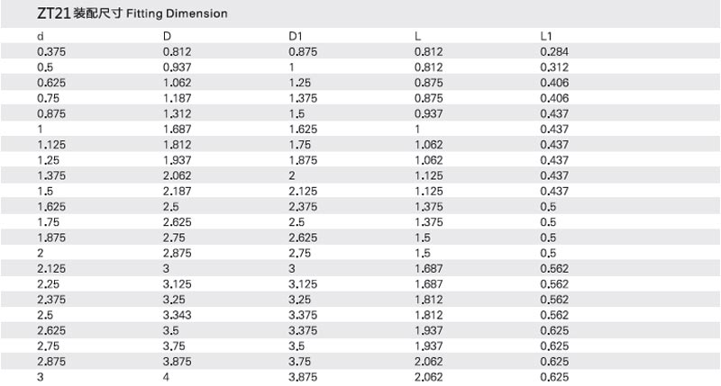Select the 3.343 cell in column D

tap(177, 315)
